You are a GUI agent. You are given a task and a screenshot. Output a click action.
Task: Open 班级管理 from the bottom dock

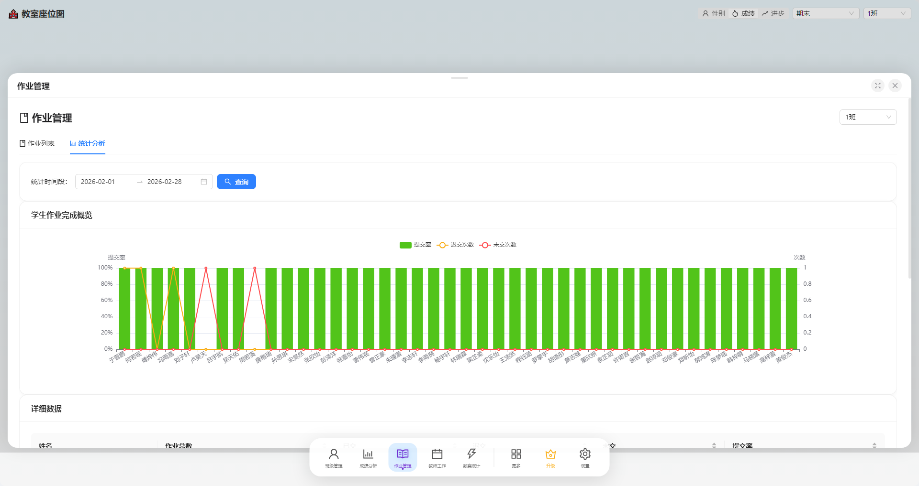point(334,457)
